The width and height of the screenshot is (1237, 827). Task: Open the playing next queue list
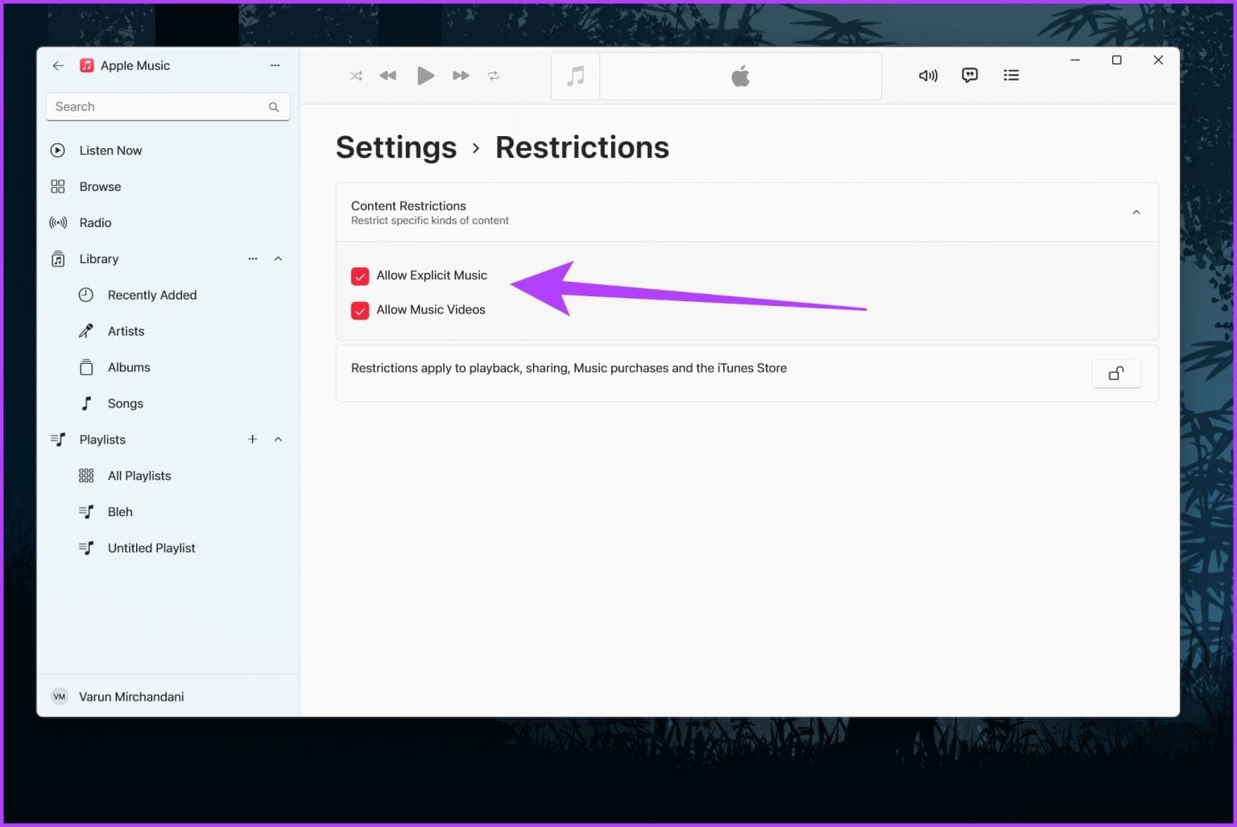[1012, 76]
